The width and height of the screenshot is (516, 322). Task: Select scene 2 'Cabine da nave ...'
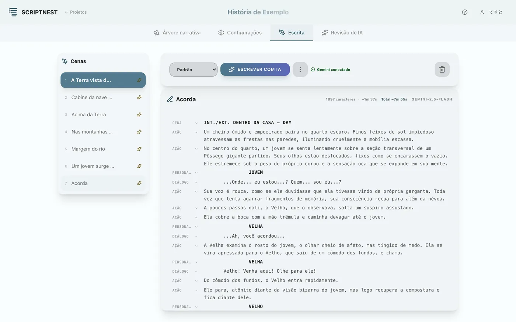[x=103, y=98]
